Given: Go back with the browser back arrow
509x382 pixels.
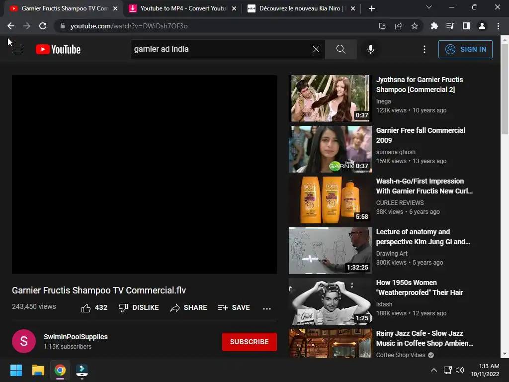Looking at the screenshot, I should pos(11,26).
